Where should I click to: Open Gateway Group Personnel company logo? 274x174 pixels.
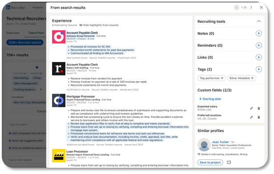[59, 37]
